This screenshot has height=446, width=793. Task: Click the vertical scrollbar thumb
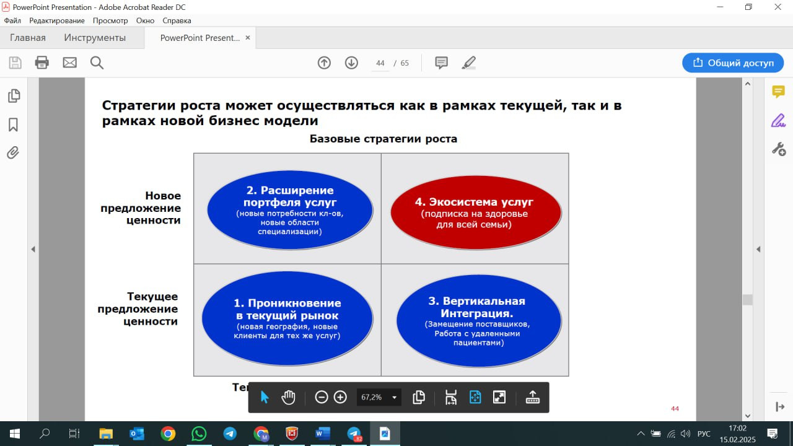[748, 300]
